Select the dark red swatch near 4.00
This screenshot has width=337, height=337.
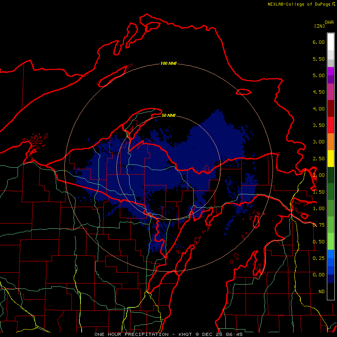coord(331,109)
